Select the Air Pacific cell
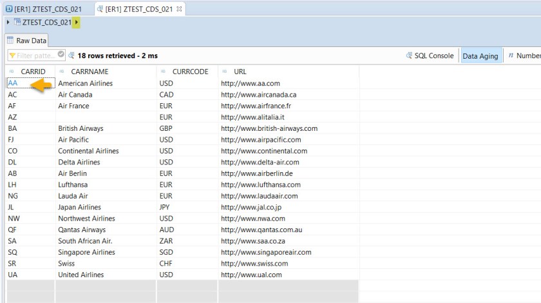Image resolution: width=541 pixels, height=303 pixels. (106, 140)
